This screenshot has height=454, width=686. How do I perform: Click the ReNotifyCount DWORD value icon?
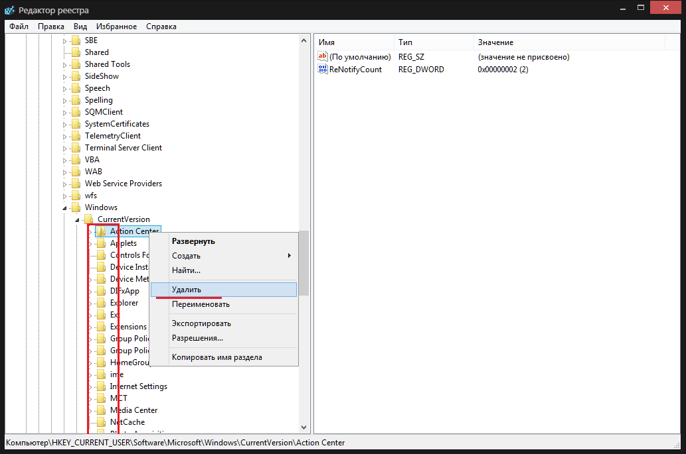click(323, 70)
